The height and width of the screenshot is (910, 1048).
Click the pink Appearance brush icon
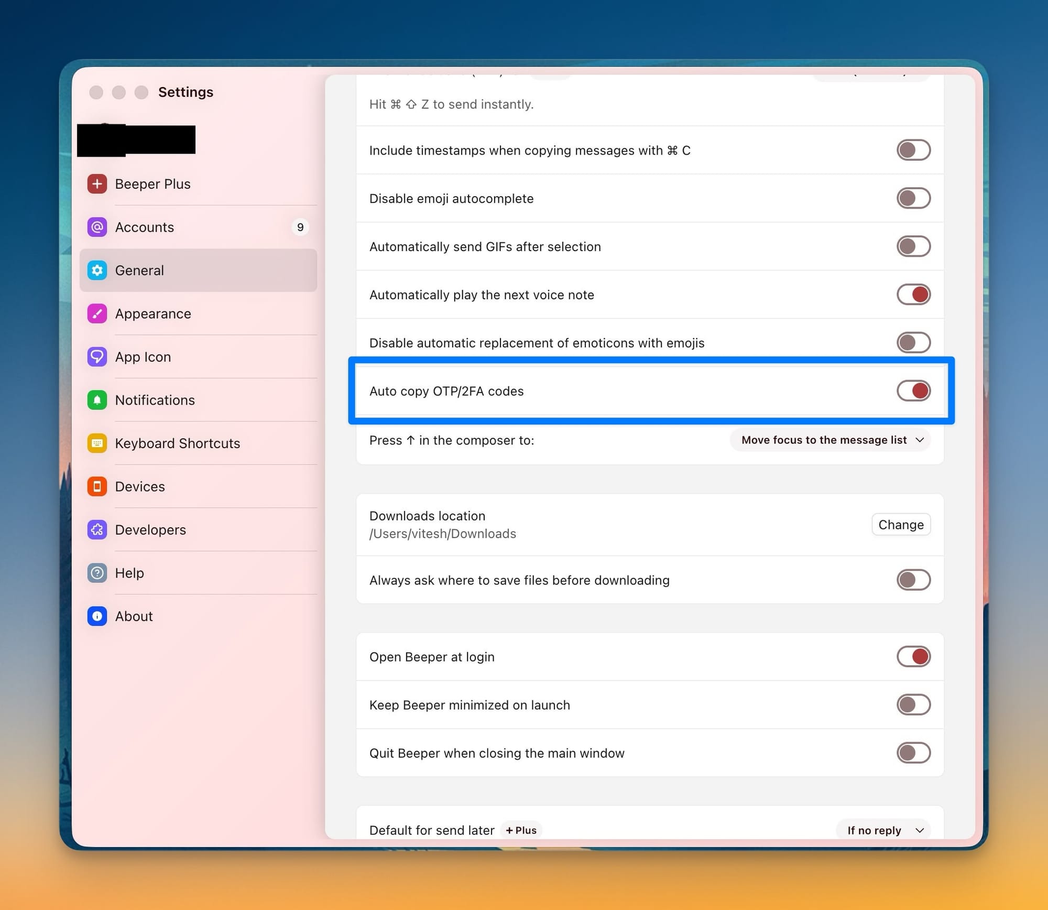97,313
